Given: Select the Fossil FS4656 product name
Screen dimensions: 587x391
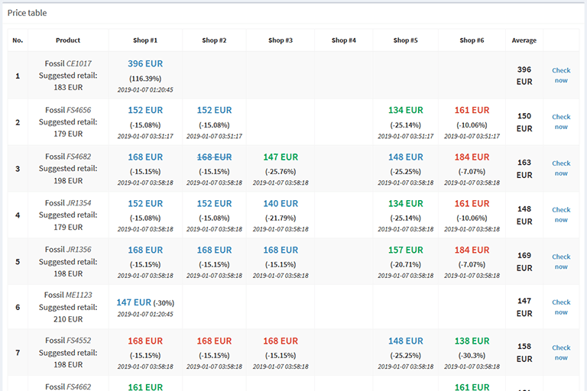Looking at the screenshot, I should 68,110.
